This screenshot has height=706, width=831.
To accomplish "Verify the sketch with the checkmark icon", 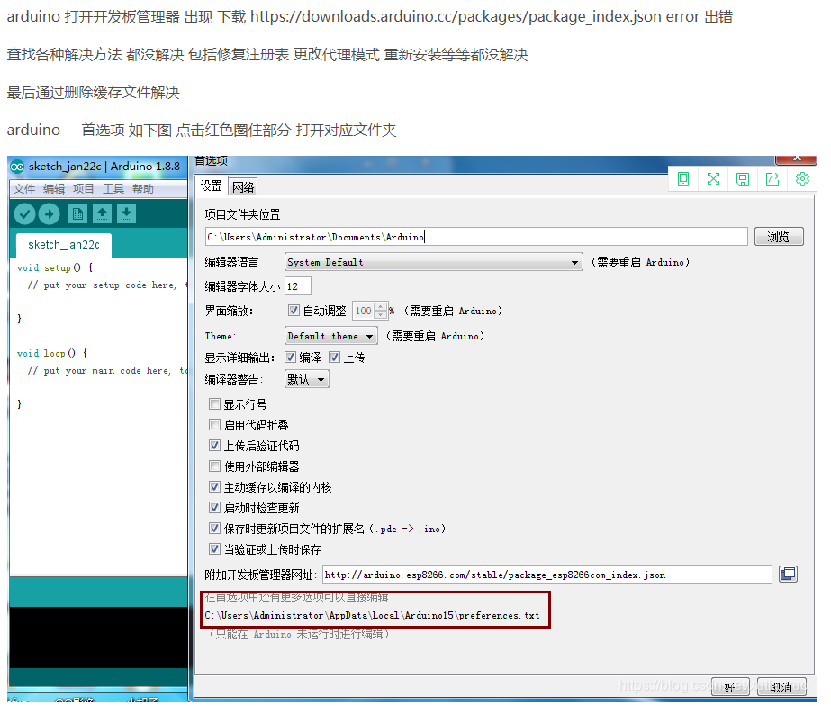I will pos(26,213).
